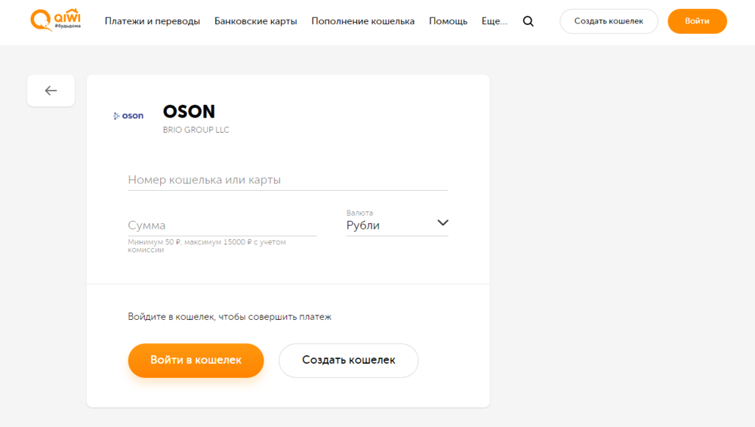
Task: Expand the Еще... menu
Action: [494, 21]
